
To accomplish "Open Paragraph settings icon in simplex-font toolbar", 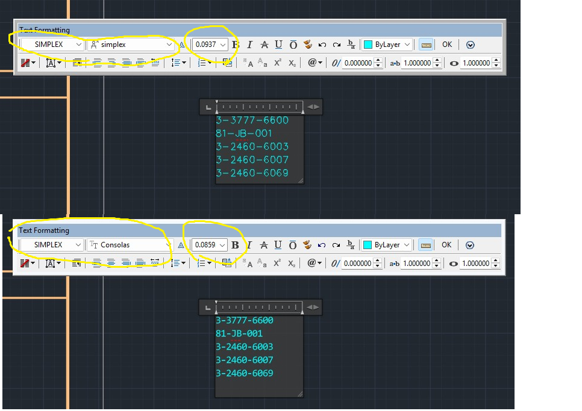I will pos(77,63).
